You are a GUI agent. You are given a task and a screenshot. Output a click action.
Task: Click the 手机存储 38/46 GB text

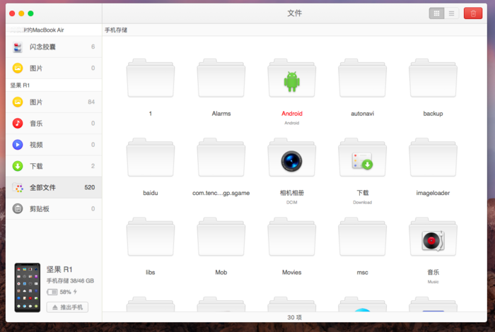pyautogui.click(x=70, y=280)
